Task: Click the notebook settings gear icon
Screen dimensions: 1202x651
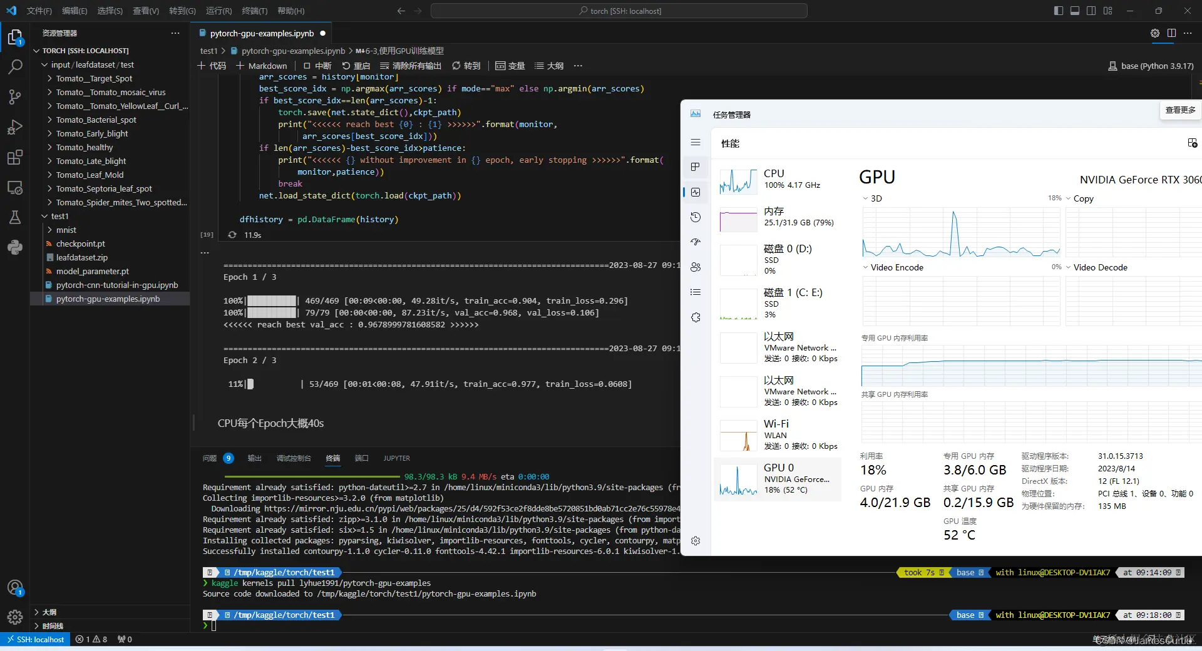Action: (1155, 33)
